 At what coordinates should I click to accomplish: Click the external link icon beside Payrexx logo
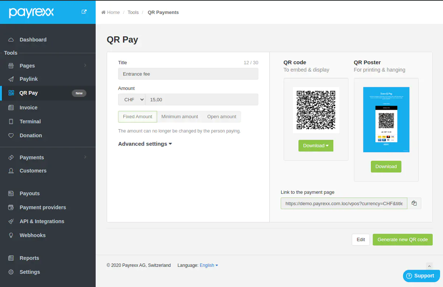[x=84, y=12]
